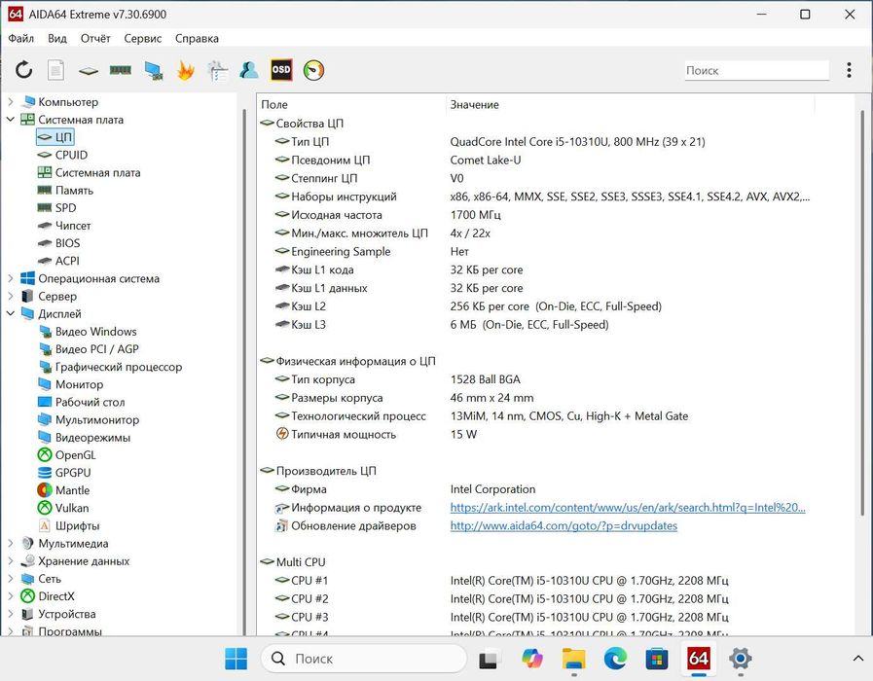Viewport: 873px width, 681px height.
Task: Open Графический процессор item
Action: coord(110,367)
